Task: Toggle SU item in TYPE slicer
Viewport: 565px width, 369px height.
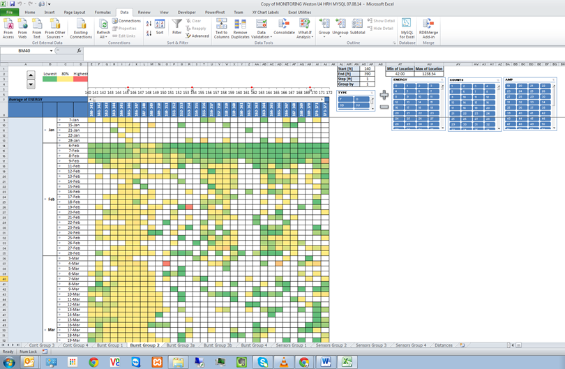Action: pos(362,105)
